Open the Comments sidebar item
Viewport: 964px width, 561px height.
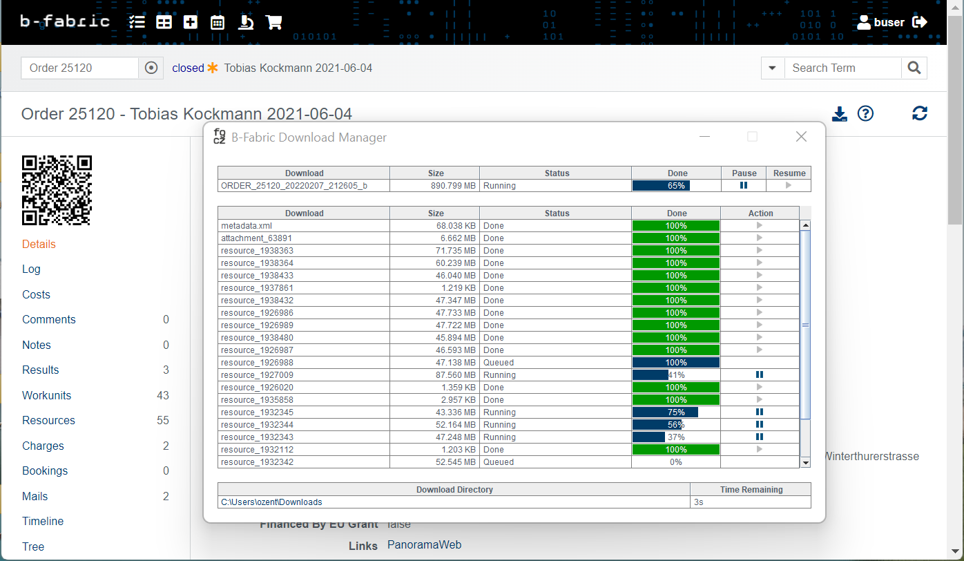pos(49,319)
